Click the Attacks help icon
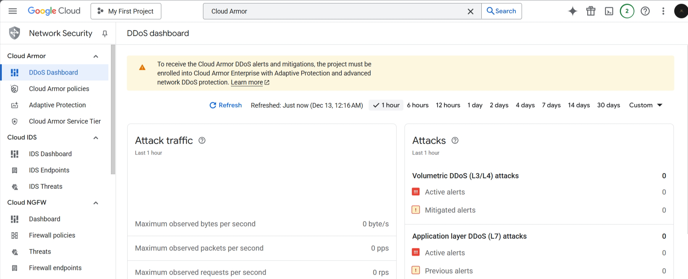The height and width of the screenshot is (279, 688). (x=455, y=140)
